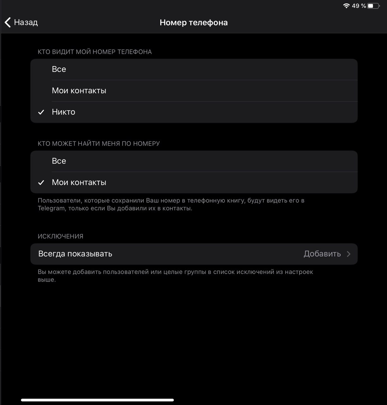The height and width of the screenshot is (405, 387).
Task: Open the Всегда показывать exceptions row
Action: coord(194,254)
